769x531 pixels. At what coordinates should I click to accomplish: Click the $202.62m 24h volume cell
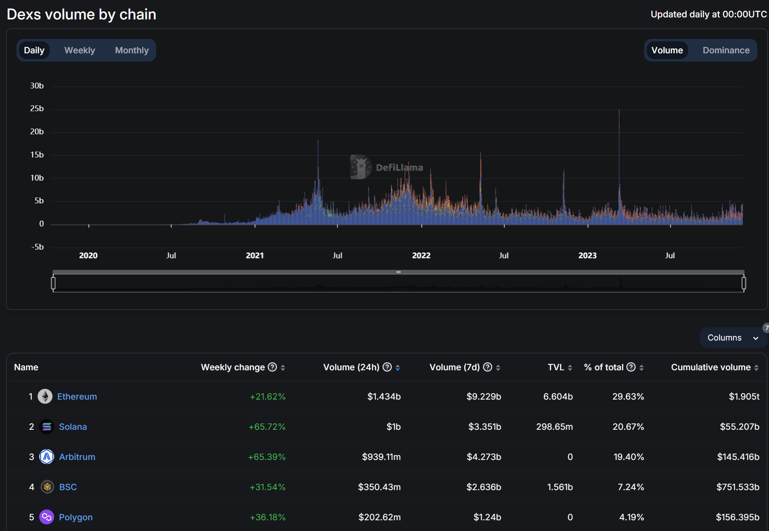pyautogui.click(x=379, y=517)
